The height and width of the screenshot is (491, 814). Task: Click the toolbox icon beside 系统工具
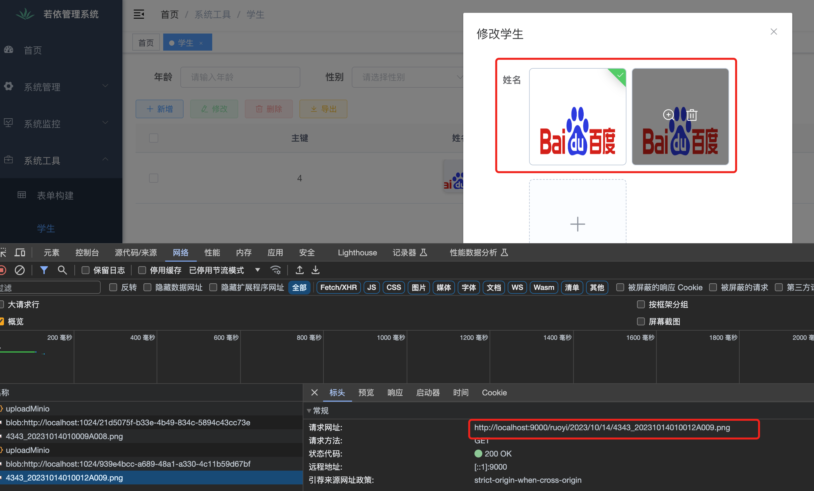[x=9, y=160]
